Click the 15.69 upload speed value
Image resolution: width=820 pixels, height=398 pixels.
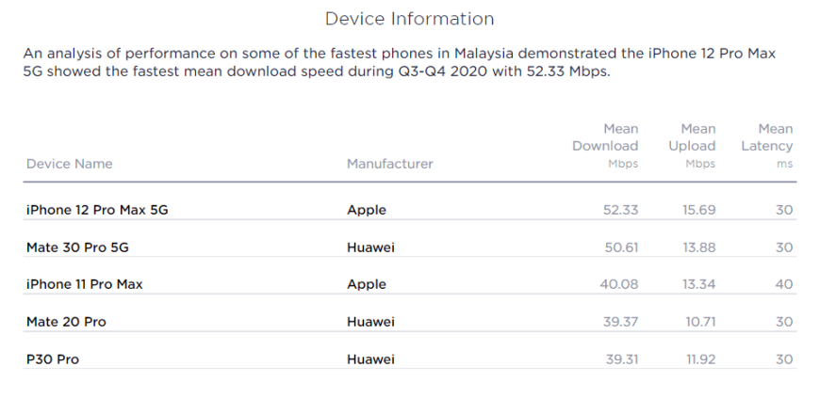coord(698,210)
